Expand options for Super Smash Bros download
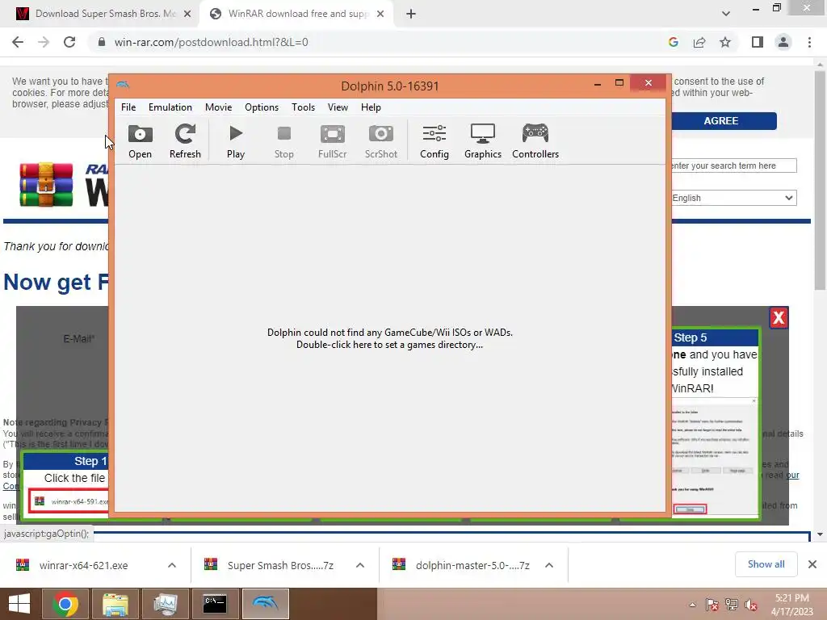The height and width of the screenshot is (620, 827). [360, 565]
